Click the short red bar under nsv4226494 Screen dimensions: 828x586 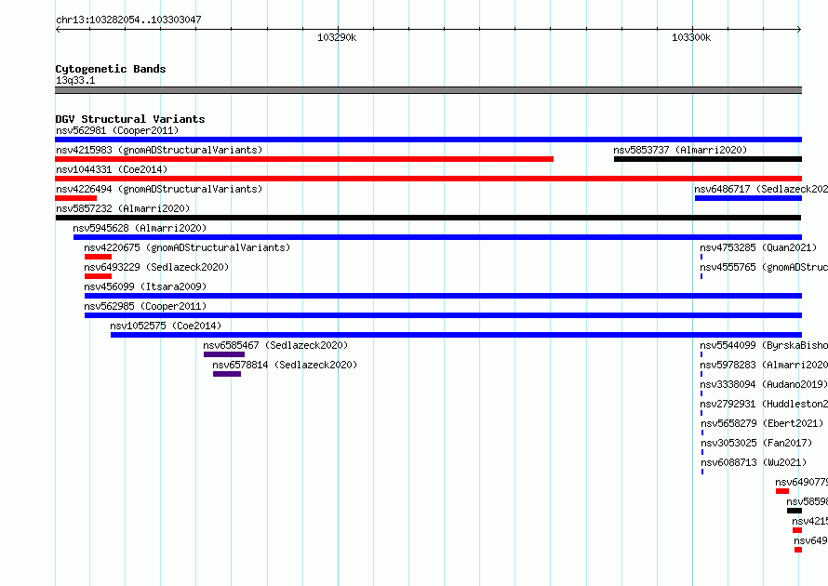[x=75, y=198]
